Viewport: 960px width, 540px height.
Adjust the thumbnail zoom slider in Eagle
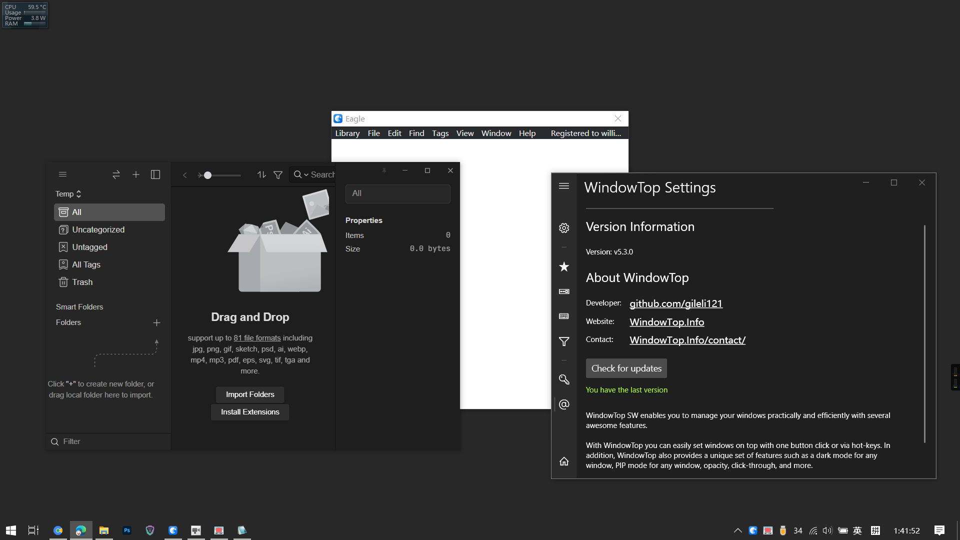pos(208,175)
